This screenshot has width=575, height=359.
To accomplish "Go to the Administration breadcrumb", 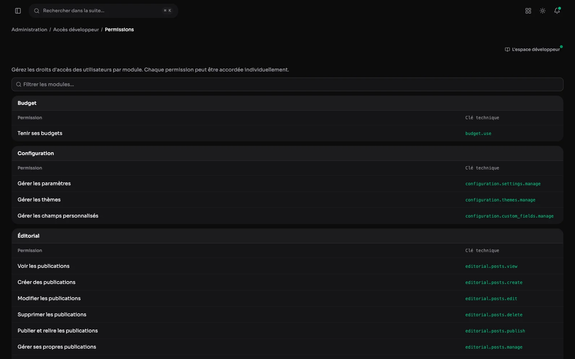I will (29, 29).
